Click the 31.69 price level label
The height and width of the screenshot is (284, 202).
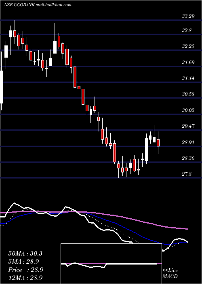(x=188, y=62)
